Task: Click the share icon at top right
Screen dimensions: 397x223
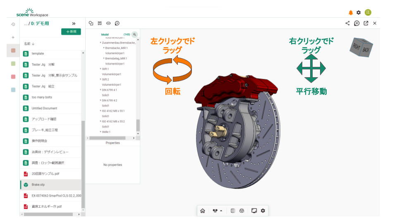Action: (x=347, y=23)
